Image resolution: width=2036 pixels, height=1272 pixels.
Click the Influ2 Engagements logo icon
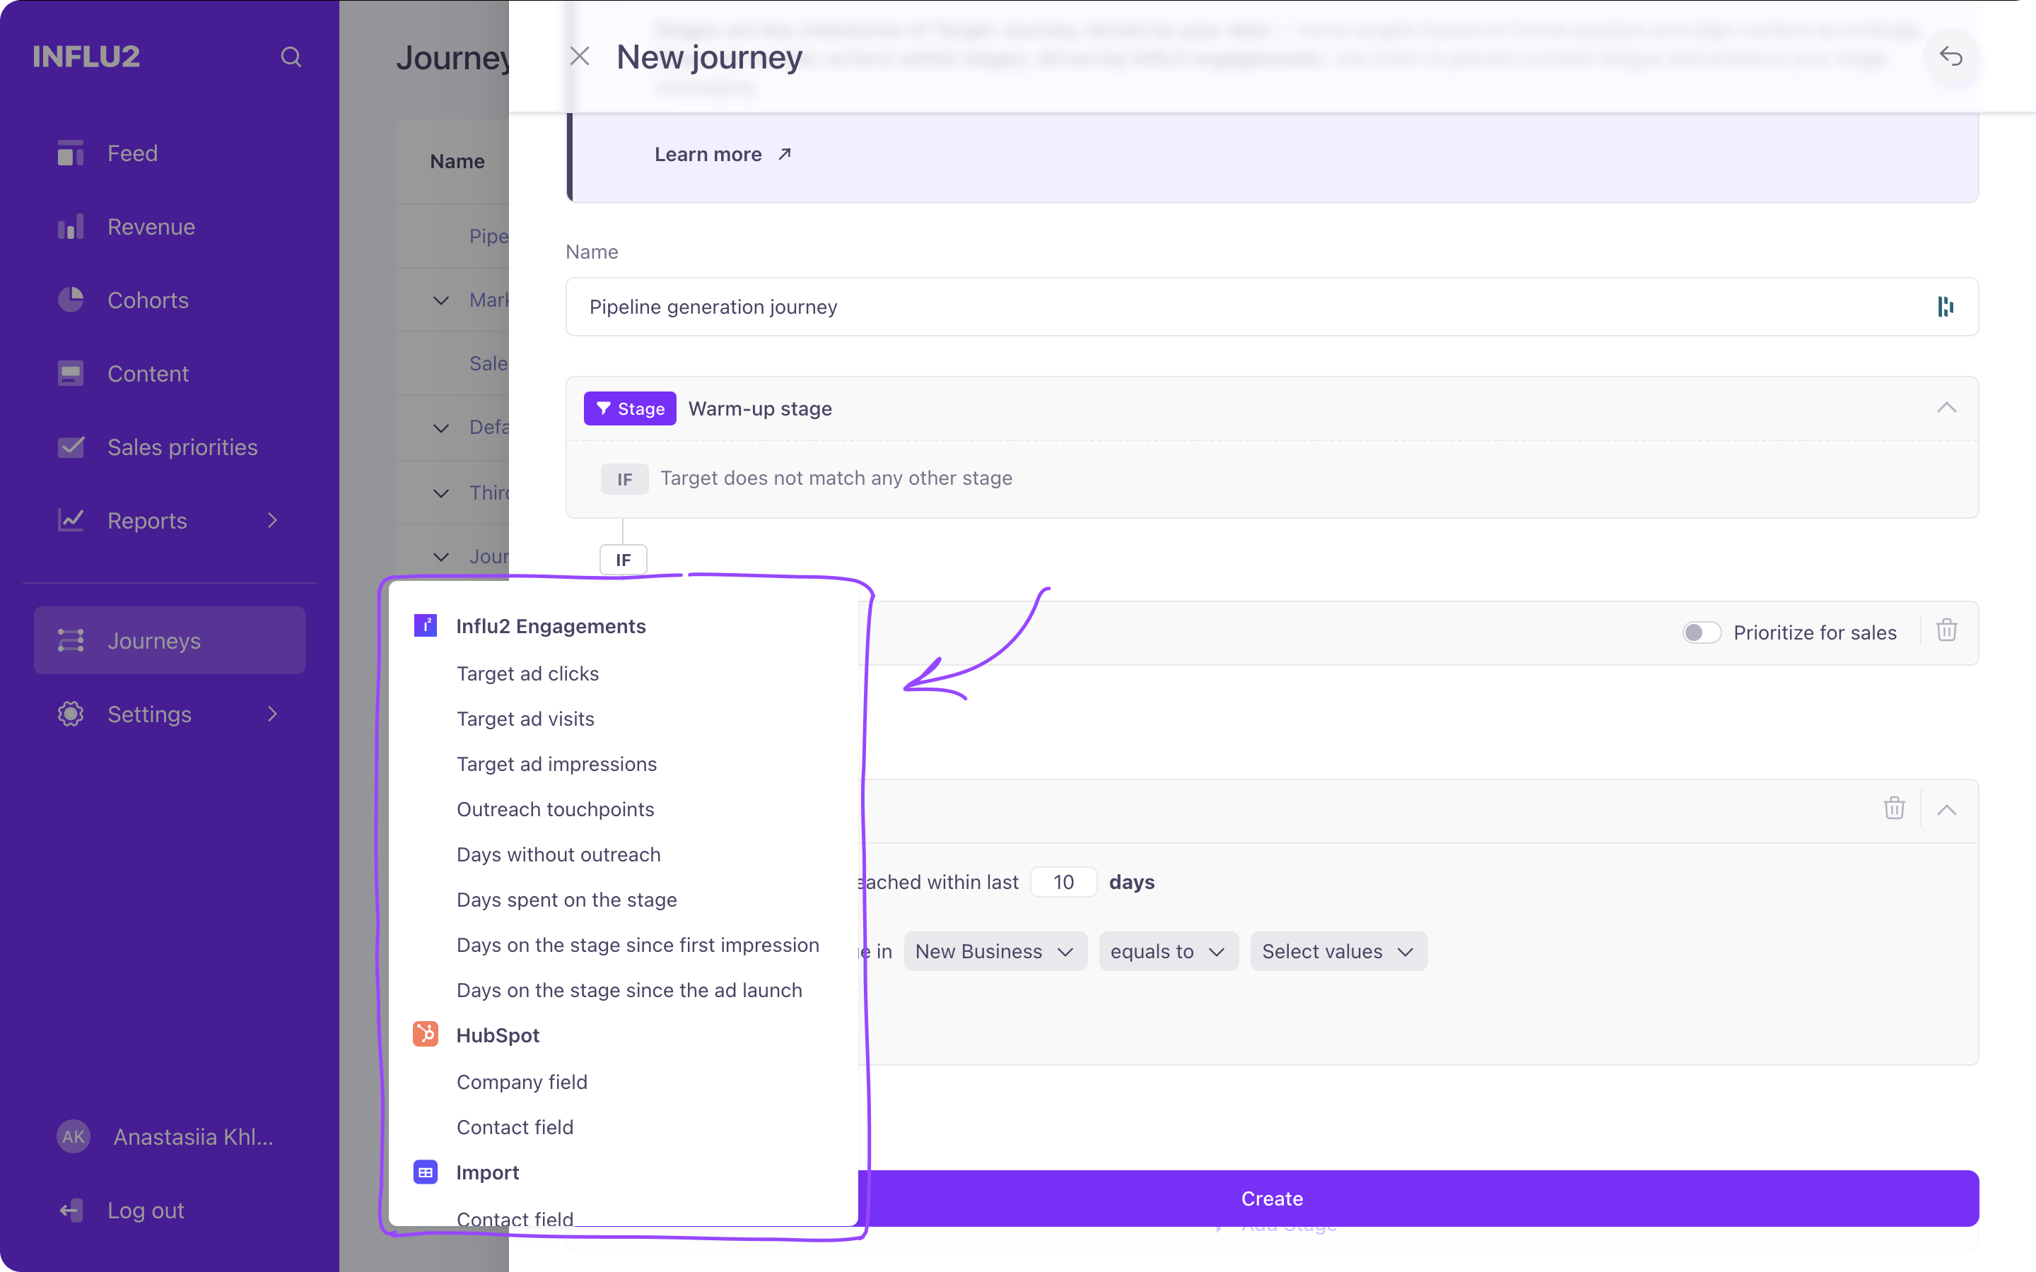click(x=426, y=626)
